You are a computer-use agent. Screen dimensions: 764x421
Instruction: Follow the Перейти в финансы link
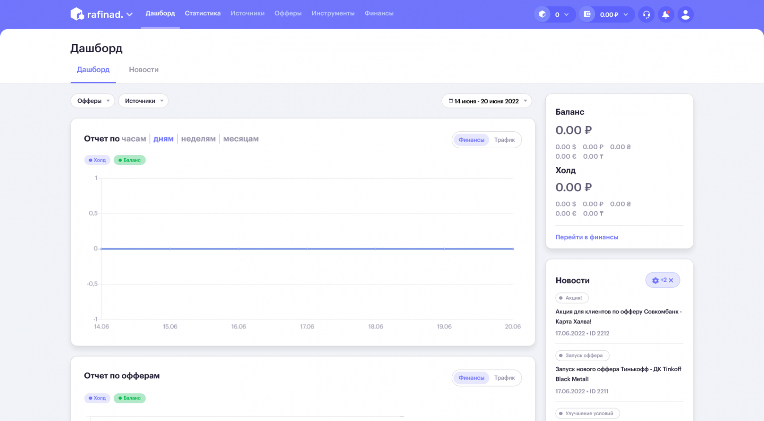pyautogui.click(x=586, y=237)
